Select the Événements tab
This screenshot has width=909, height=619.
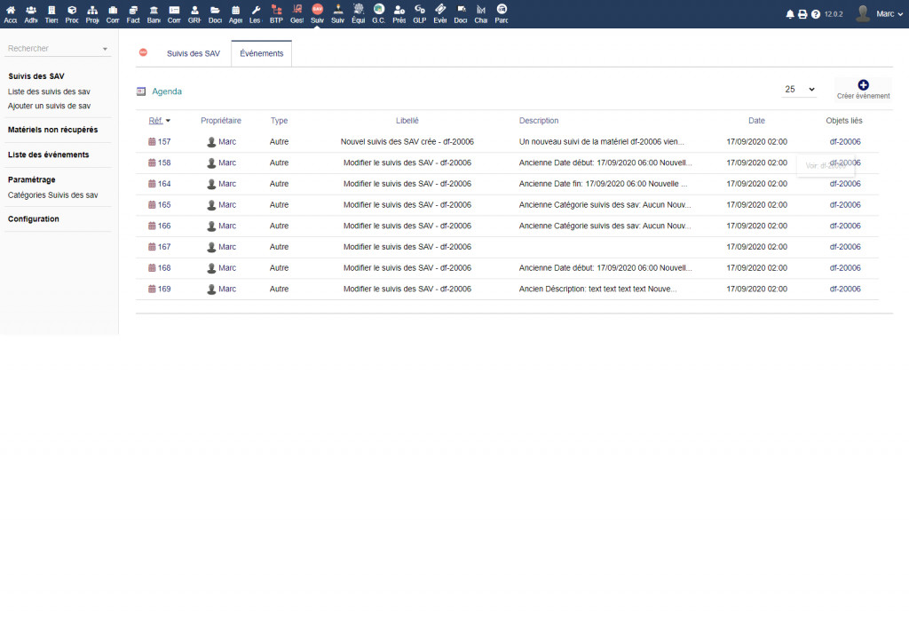(261, 53)
